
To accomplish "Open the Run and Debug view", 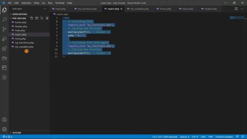I will click(4, 39).
